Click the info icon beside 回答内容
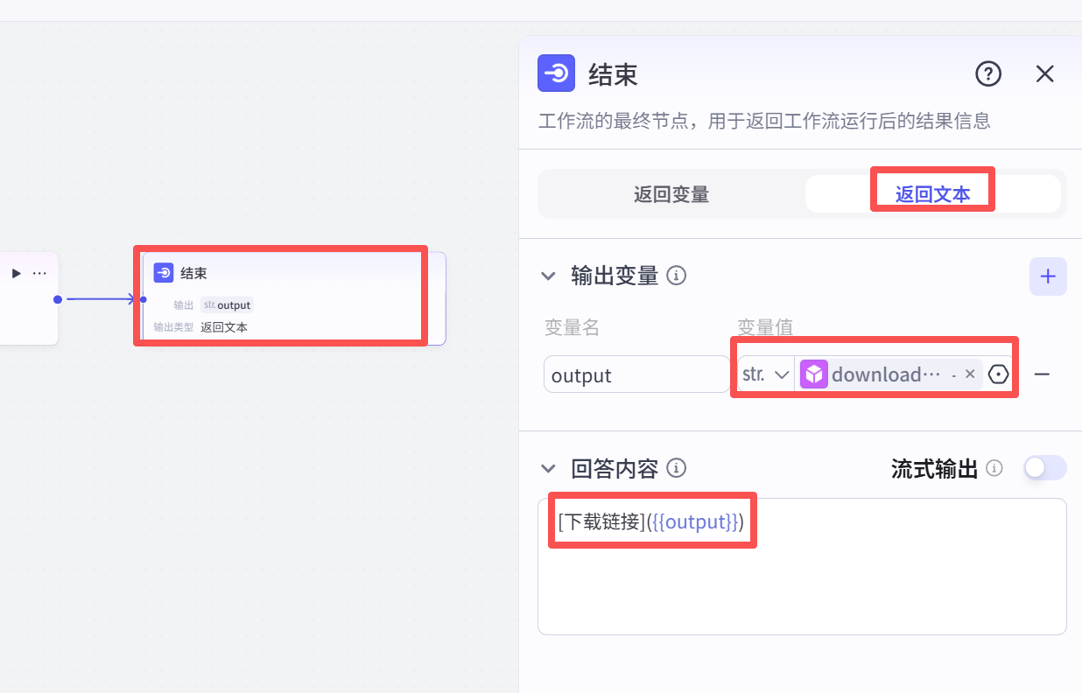Viewport: 1082px width, 693px height. [676, 469]
